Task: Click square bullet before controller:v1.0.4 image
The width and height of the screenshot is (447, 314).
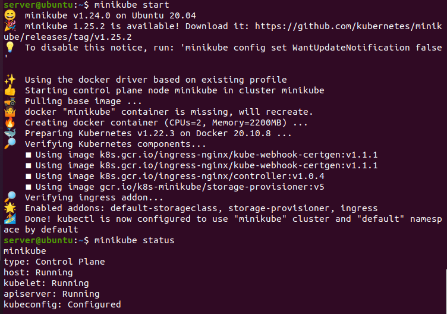Action: coord(28,177)
